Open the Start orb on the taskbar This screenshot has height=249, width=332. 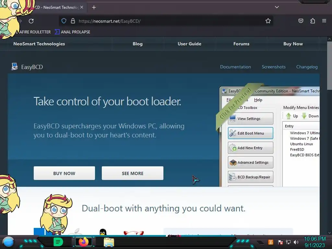[x=9, y=242]
